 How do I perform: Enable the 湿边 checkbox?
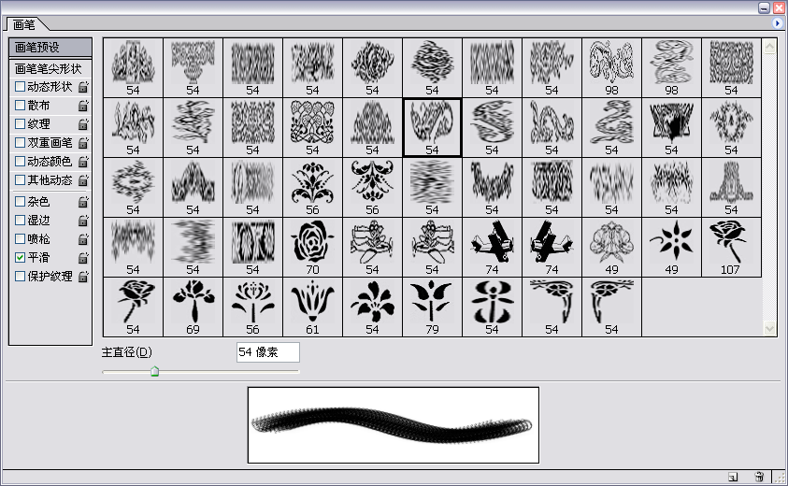[x=21, y=221]
